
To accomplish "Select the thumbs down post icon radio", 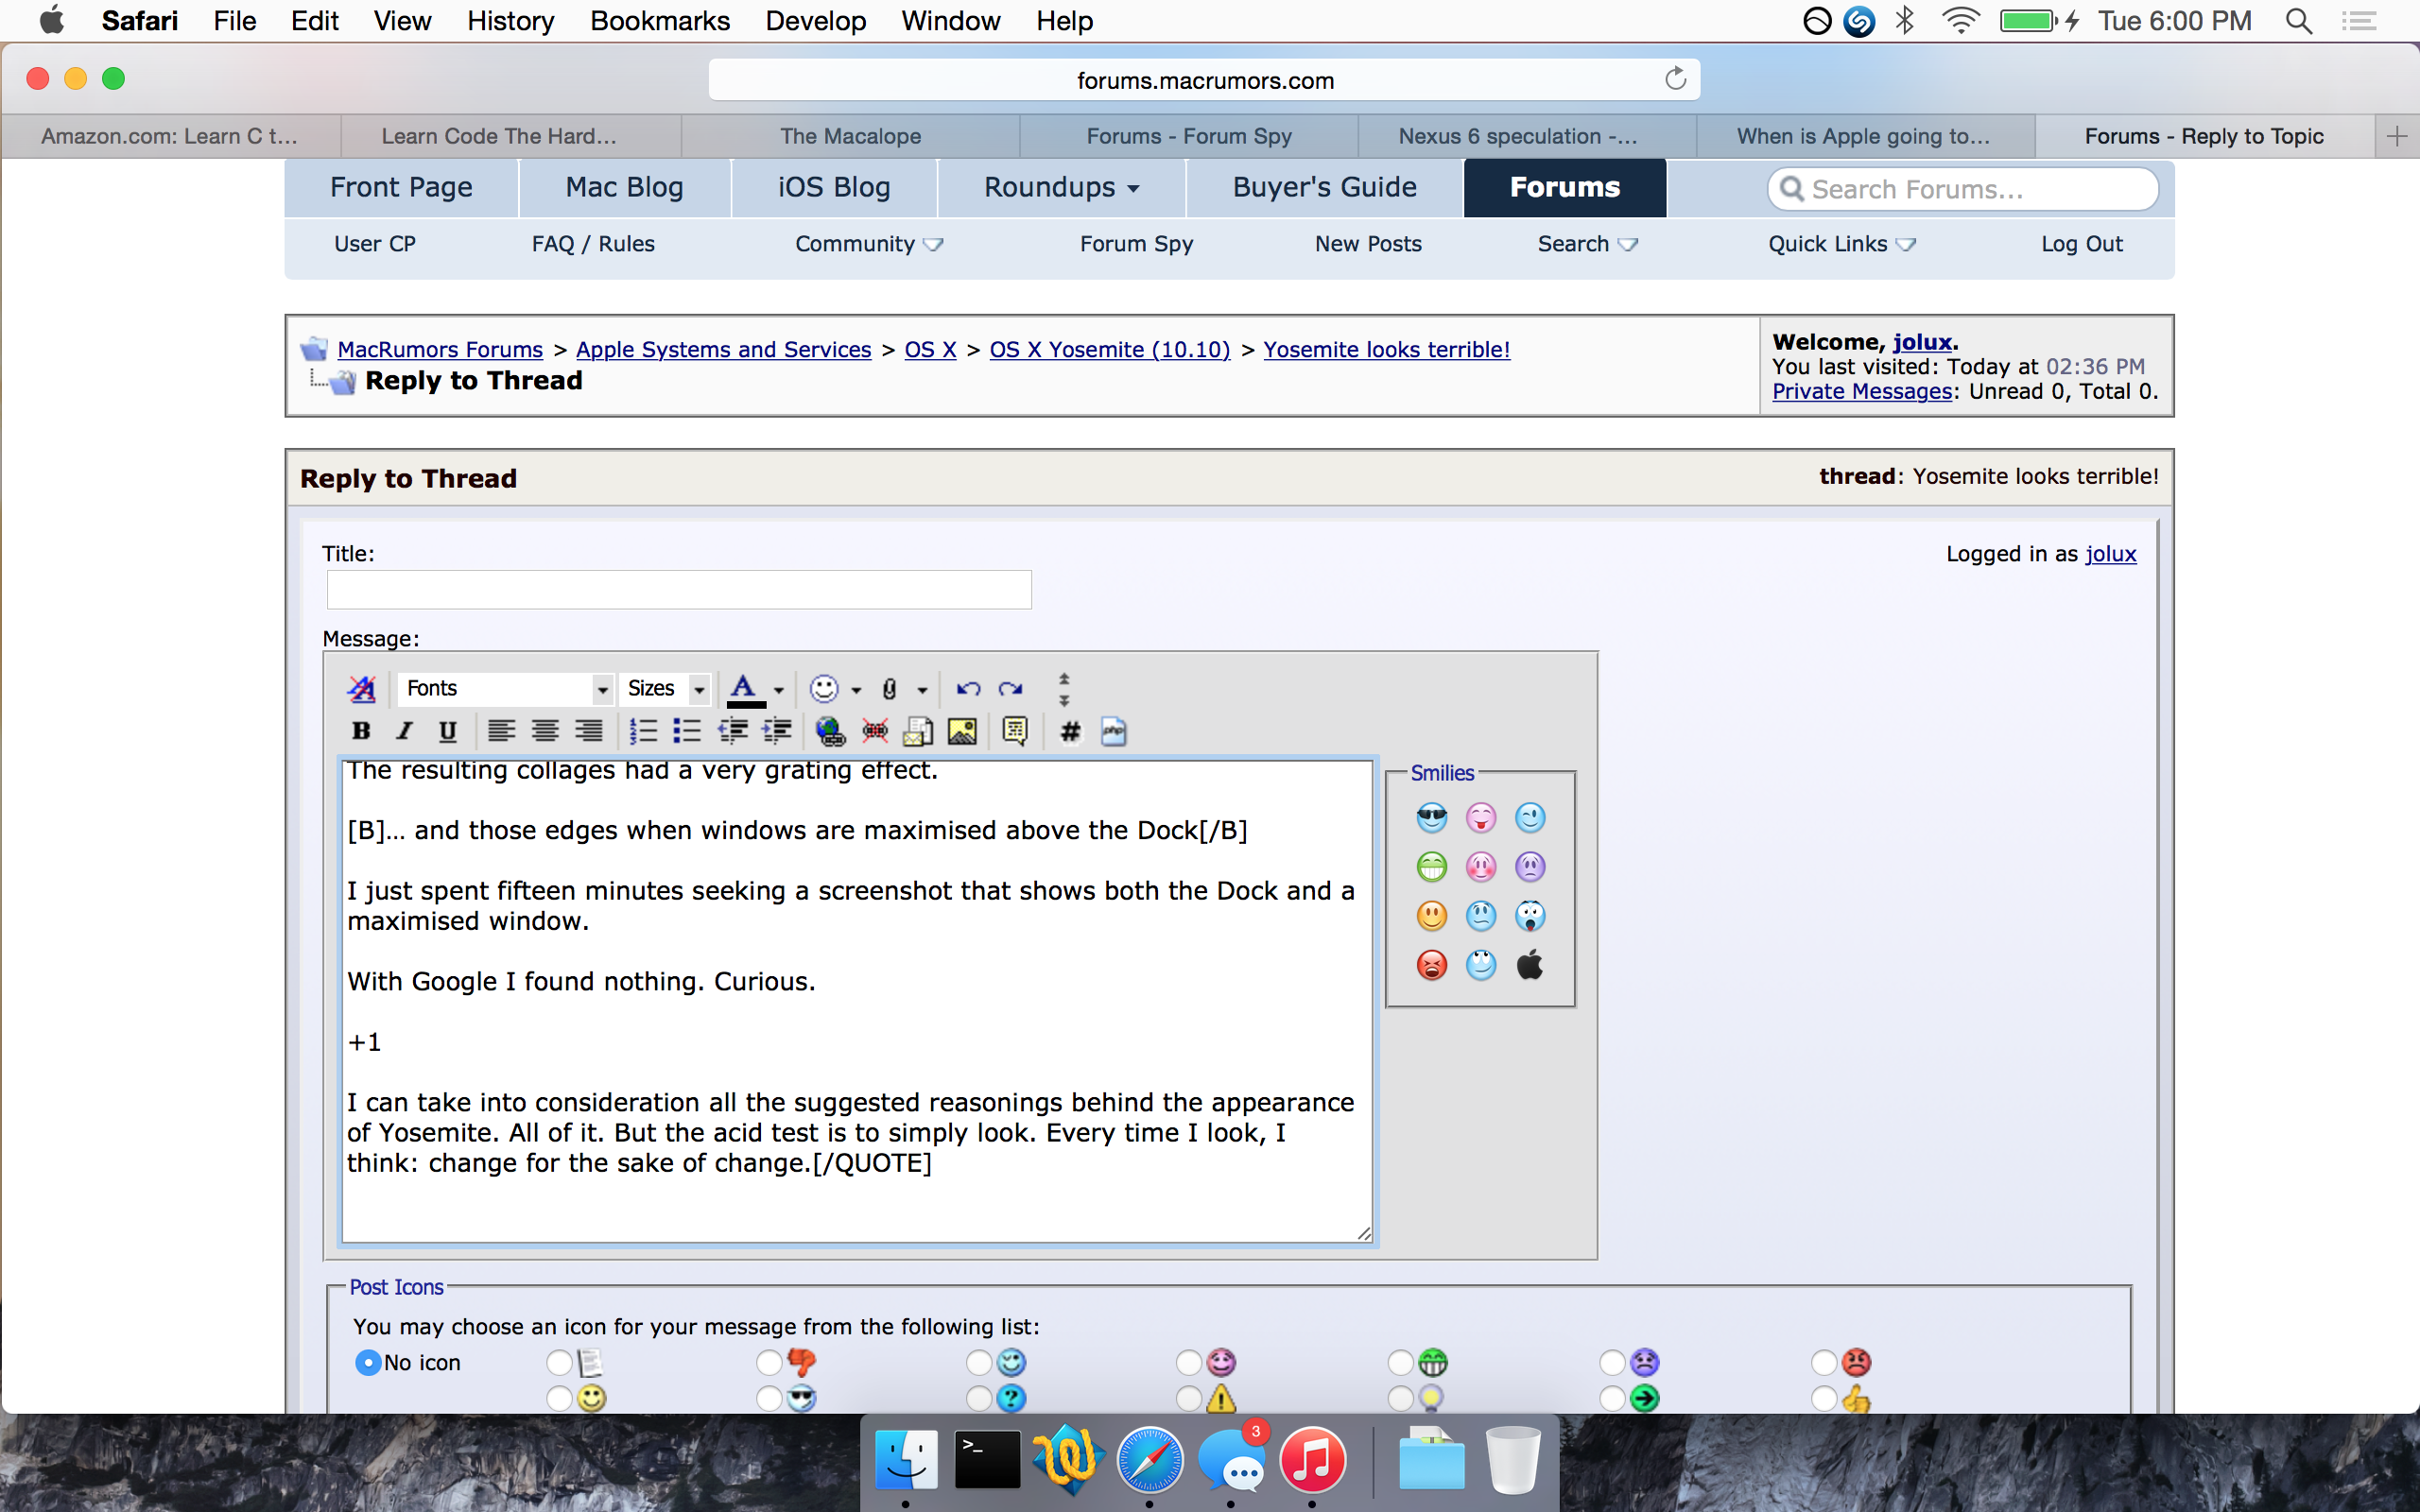I will [x=769, y=1362].
